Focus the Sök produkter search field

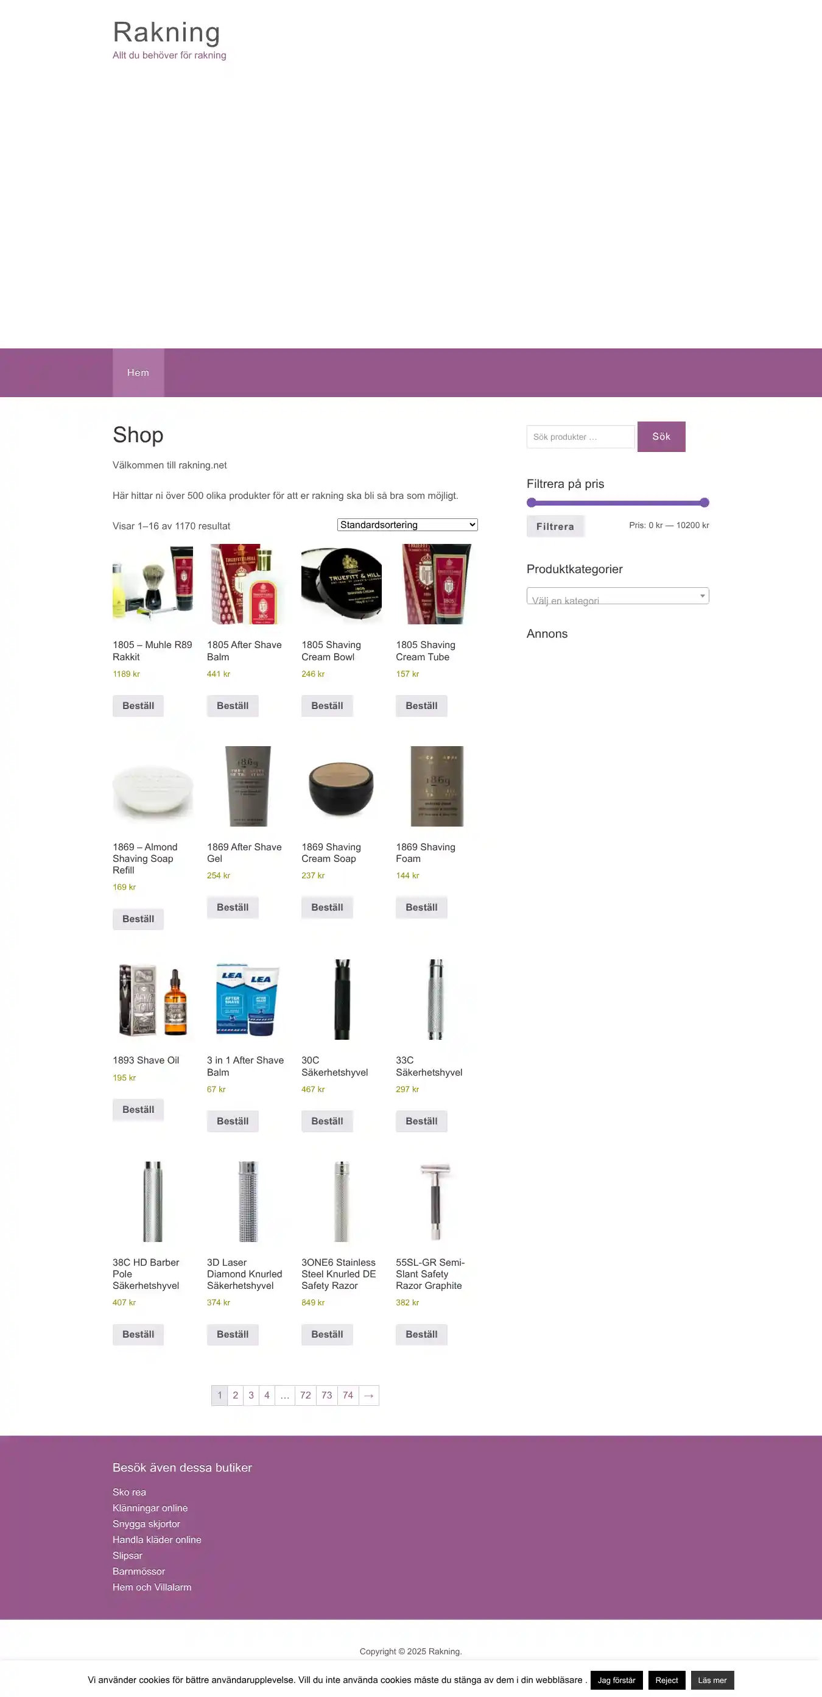click(580, 436)
